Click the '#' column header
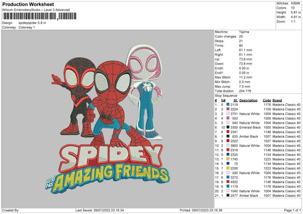Viewport: 303px width, 214px height. point(216,100)
